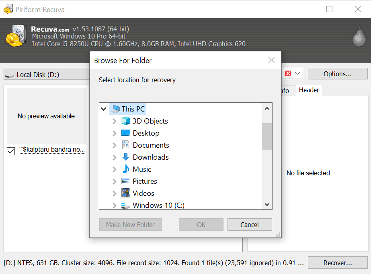Screen dimensions: 371x274
Task: Click the Videos film icon
Action: tap(126, 193)
